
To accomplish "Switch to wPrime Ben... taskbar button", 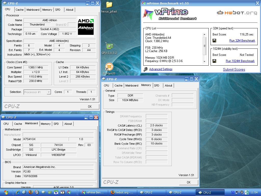I will click(93, 192).
